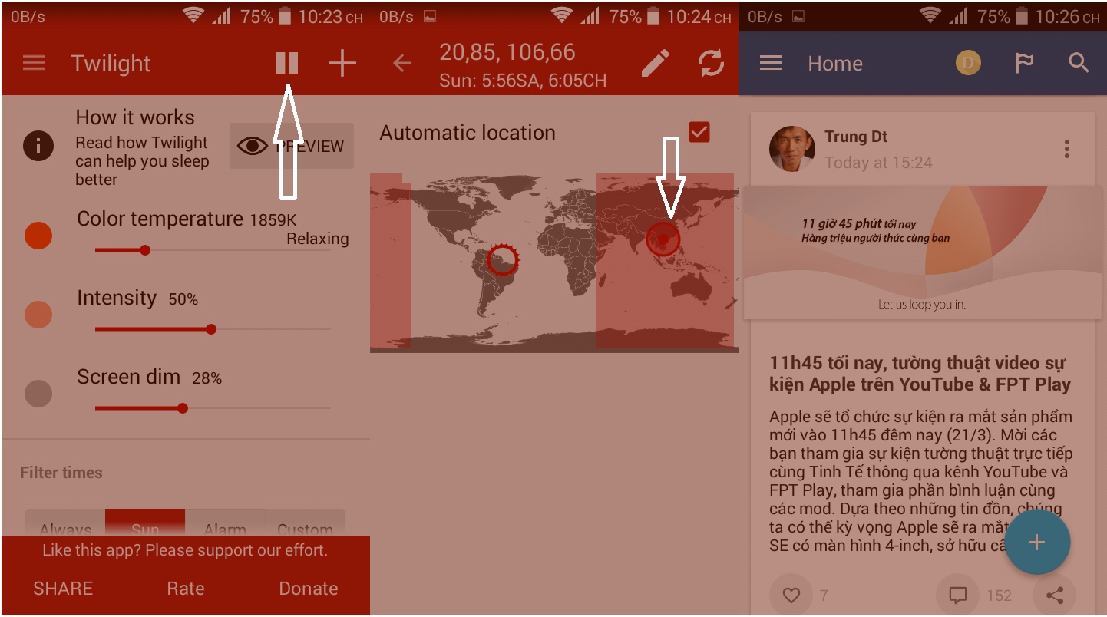The width and height of the screenshot is (1107, 617).
Task: Open the 11h45 tối nay post title
Action: [920, 374]
